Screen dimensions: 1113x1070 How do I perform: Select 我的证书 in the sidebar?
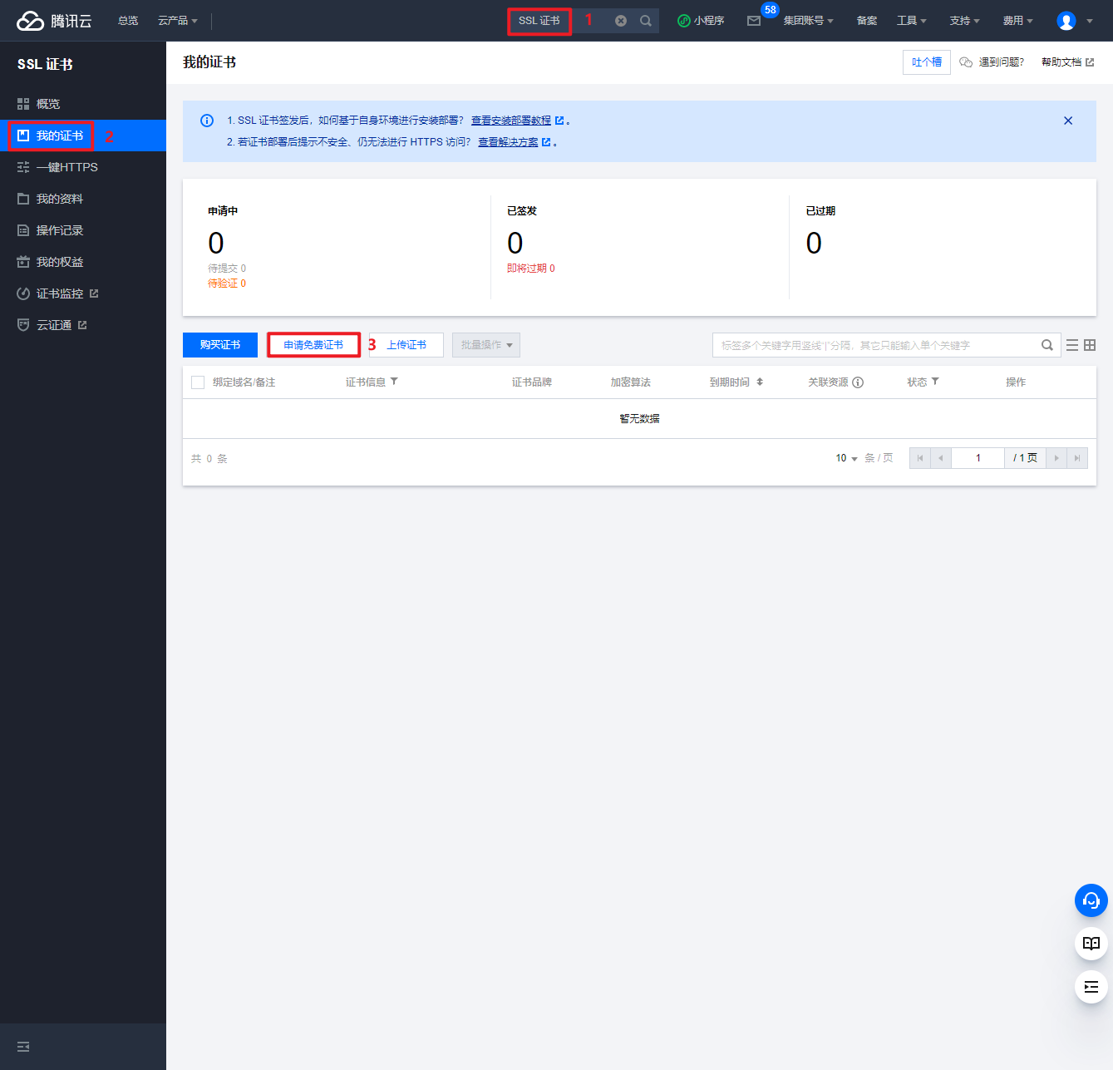[x=83, y=136]
